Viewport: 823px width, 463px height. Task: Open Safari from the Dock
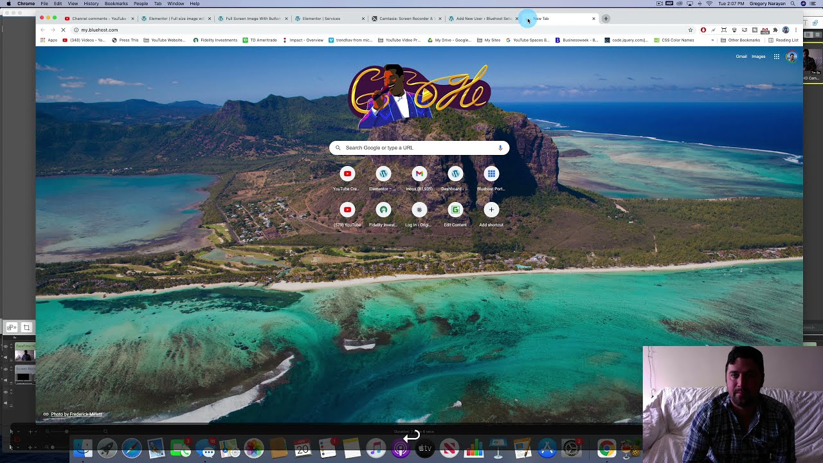(132, 448)
